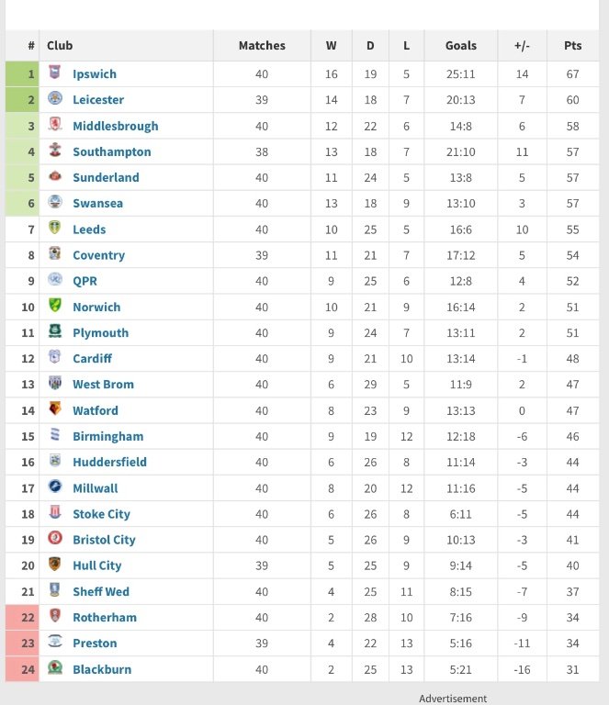
Task: Open the Sunderland club page
Action: 106,177
